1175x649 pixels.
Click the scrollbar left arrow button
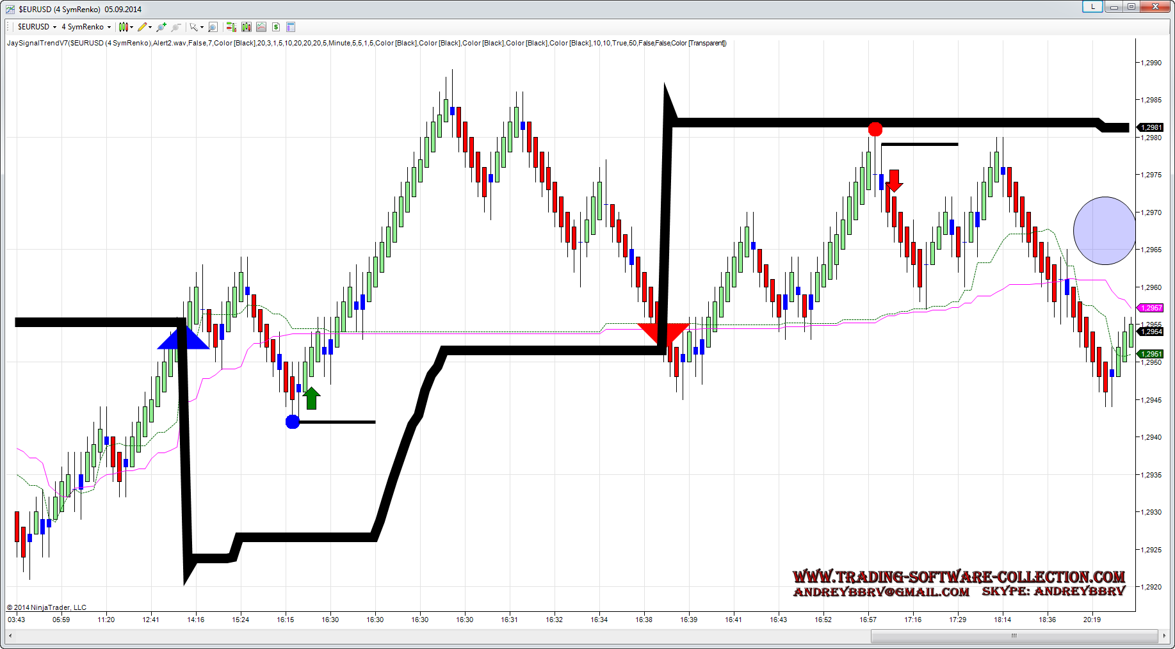coord(10,636)
